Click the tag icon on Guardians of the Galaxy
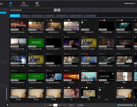The height and width of the screenshot is (107, 137). [67, 54]
